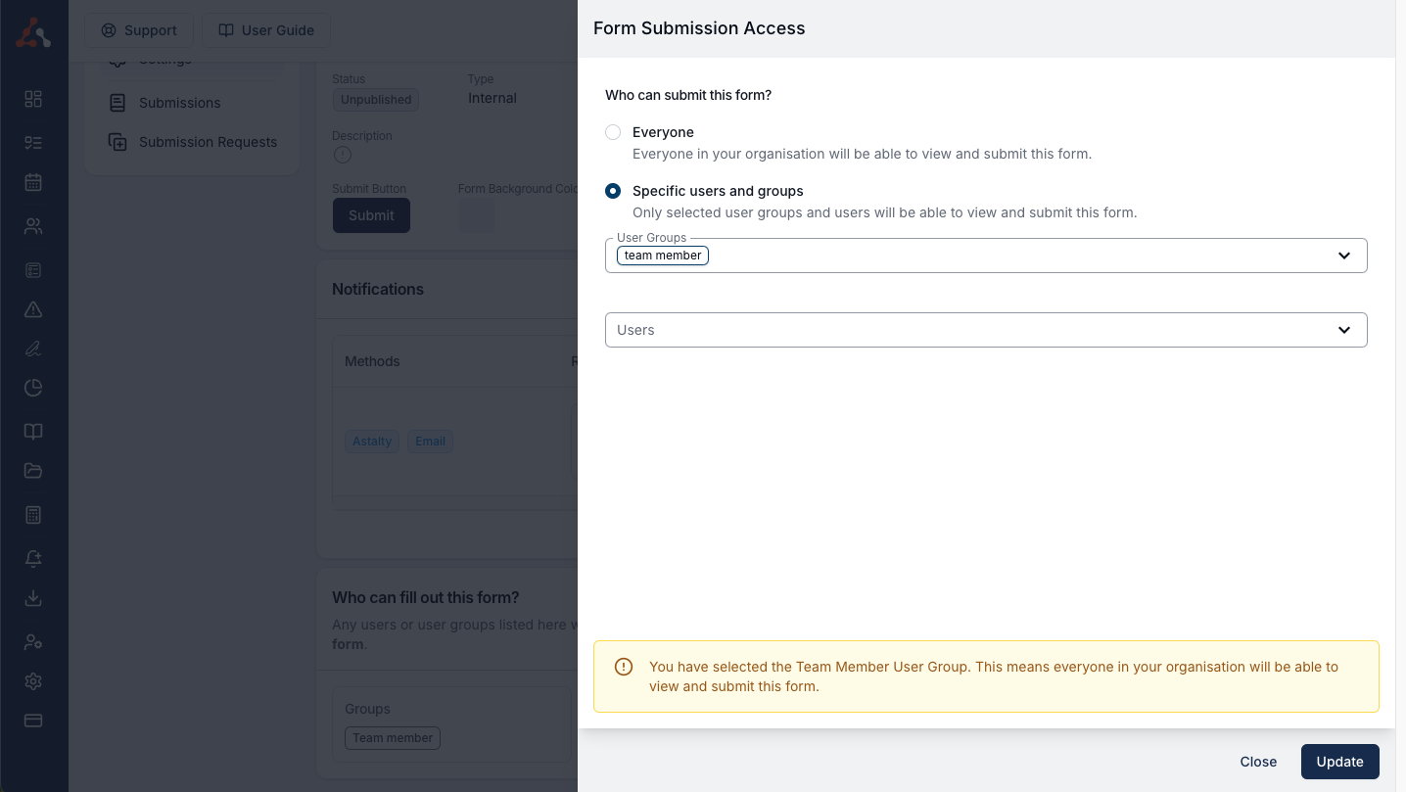Viewport: 1406px width, 792px height.
Task: Open the Submissions menu item
Action: click(179, 103)
